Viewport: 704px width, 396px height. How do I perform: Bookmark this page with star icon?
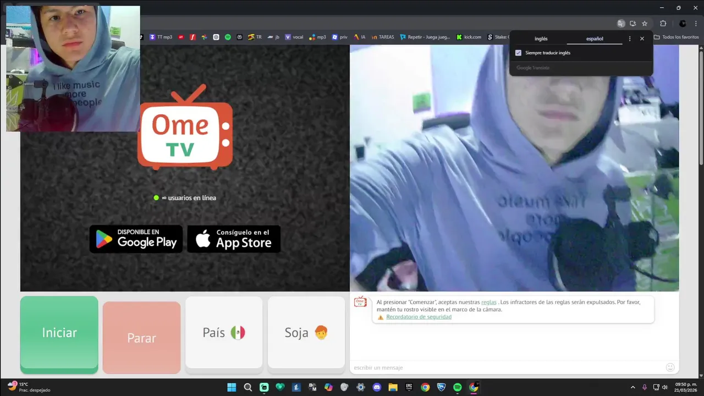[645, 24]
